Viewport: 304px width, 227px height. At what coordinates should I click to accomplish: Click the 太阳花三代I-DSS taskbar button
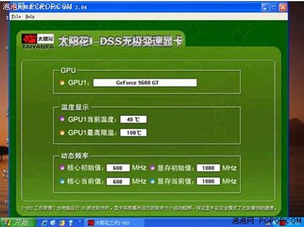click(114, 223)
